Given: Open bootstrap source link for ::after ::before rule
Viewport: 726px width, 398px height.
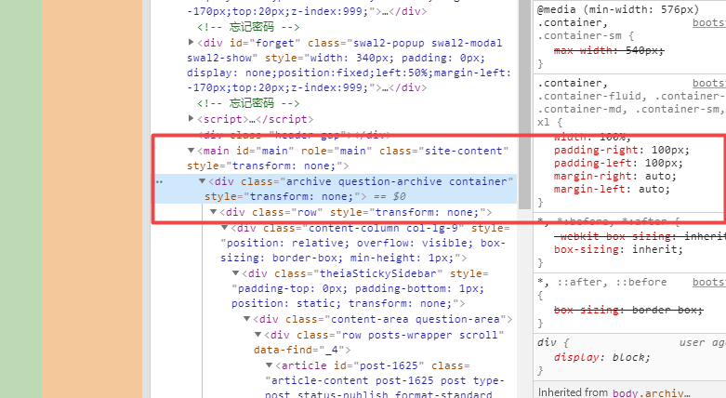Looking at the screenshot, I should tap(709, 282).
